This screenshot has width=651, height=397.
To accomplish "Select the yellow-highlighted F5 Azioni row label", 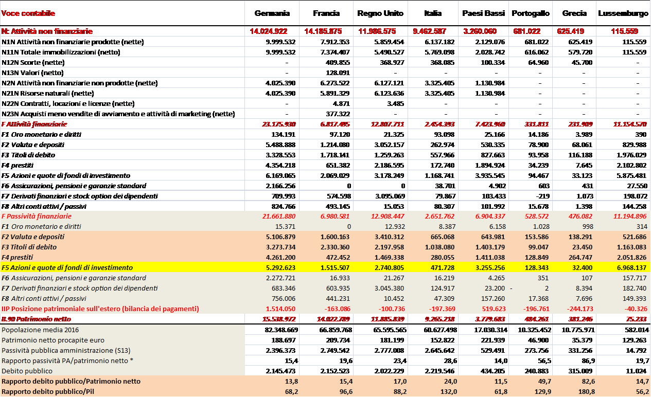I will pyautogui.click(x=67, y=267).
